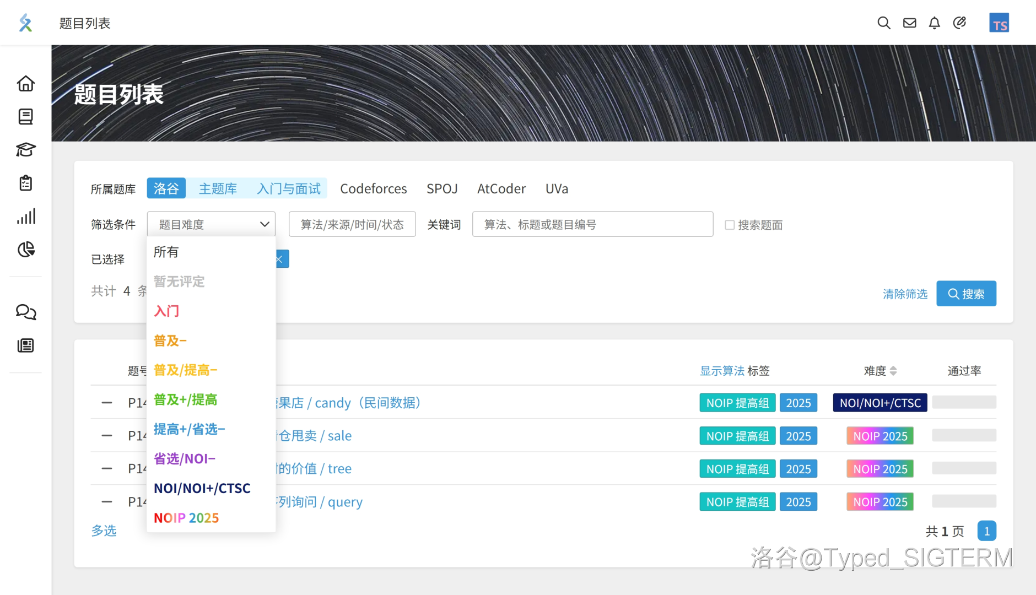Open the graduation cap training icon
Image resolution: width=1036 pixels, height=595 pixels.
pos(25,150)
